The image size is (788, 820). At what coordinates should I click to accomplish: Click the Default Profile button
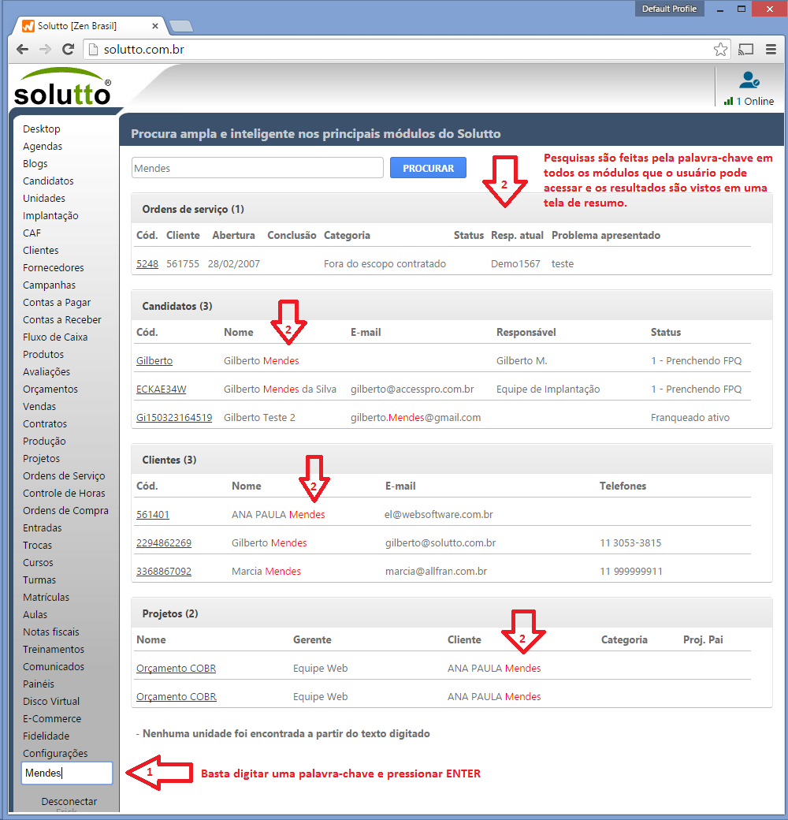(x=669, y=9)
